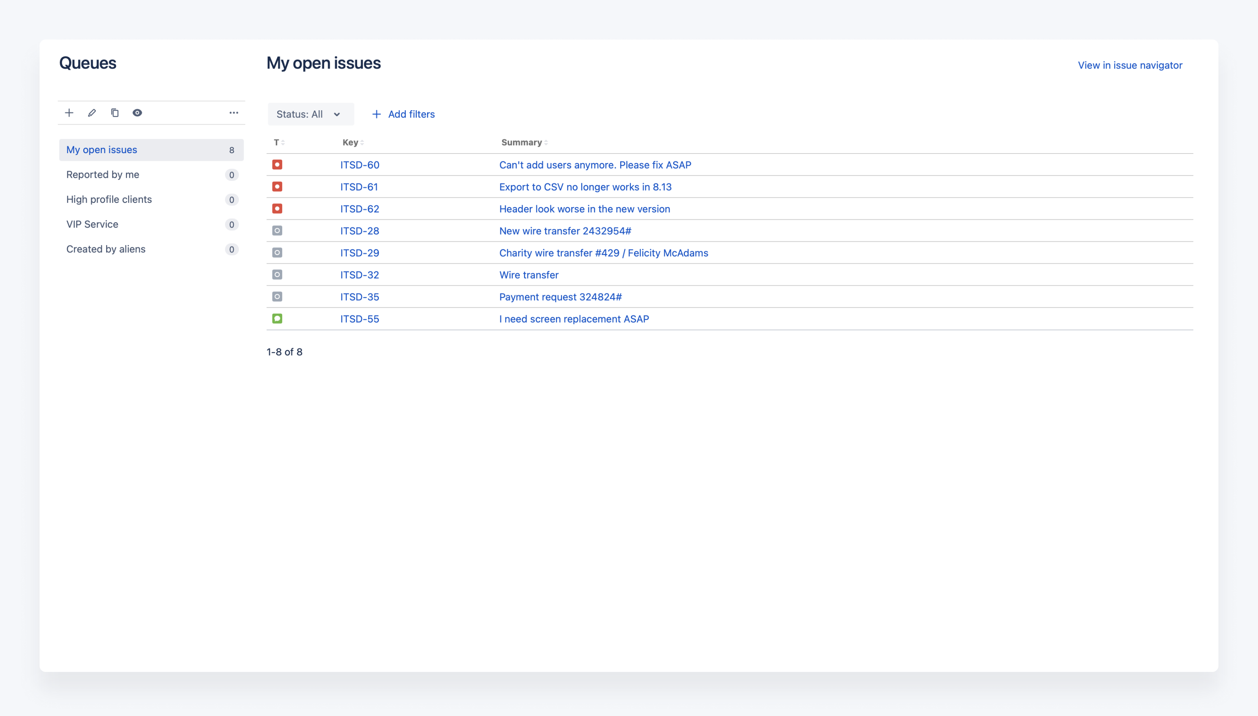This screenshot has height=716, width=1258.
Task: Toggle the eye visibility icon in Queues
Action: point(137,113)
